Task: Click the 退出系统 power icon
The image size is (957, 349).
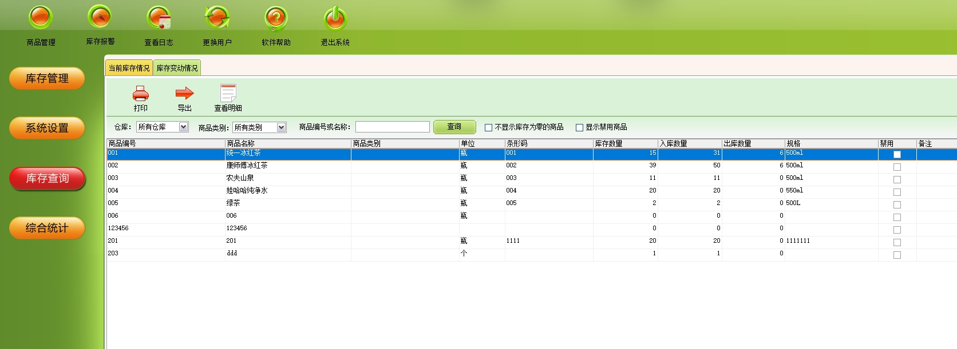Action: pos(335,18)
